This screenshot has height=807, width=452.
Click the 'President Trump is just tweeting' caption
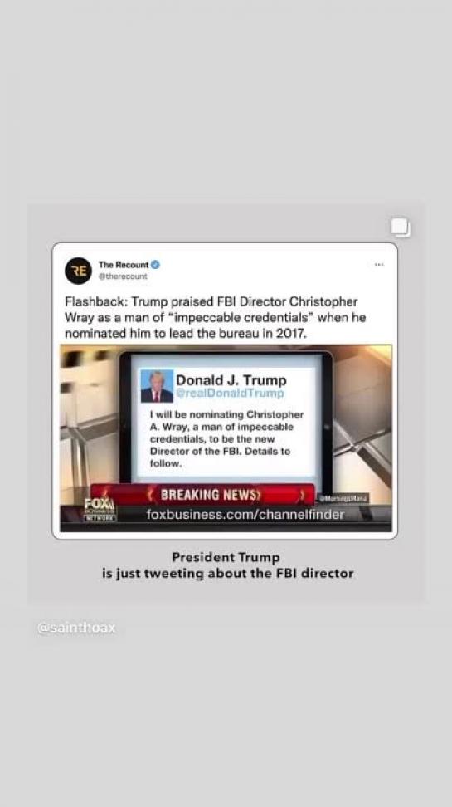226,565
